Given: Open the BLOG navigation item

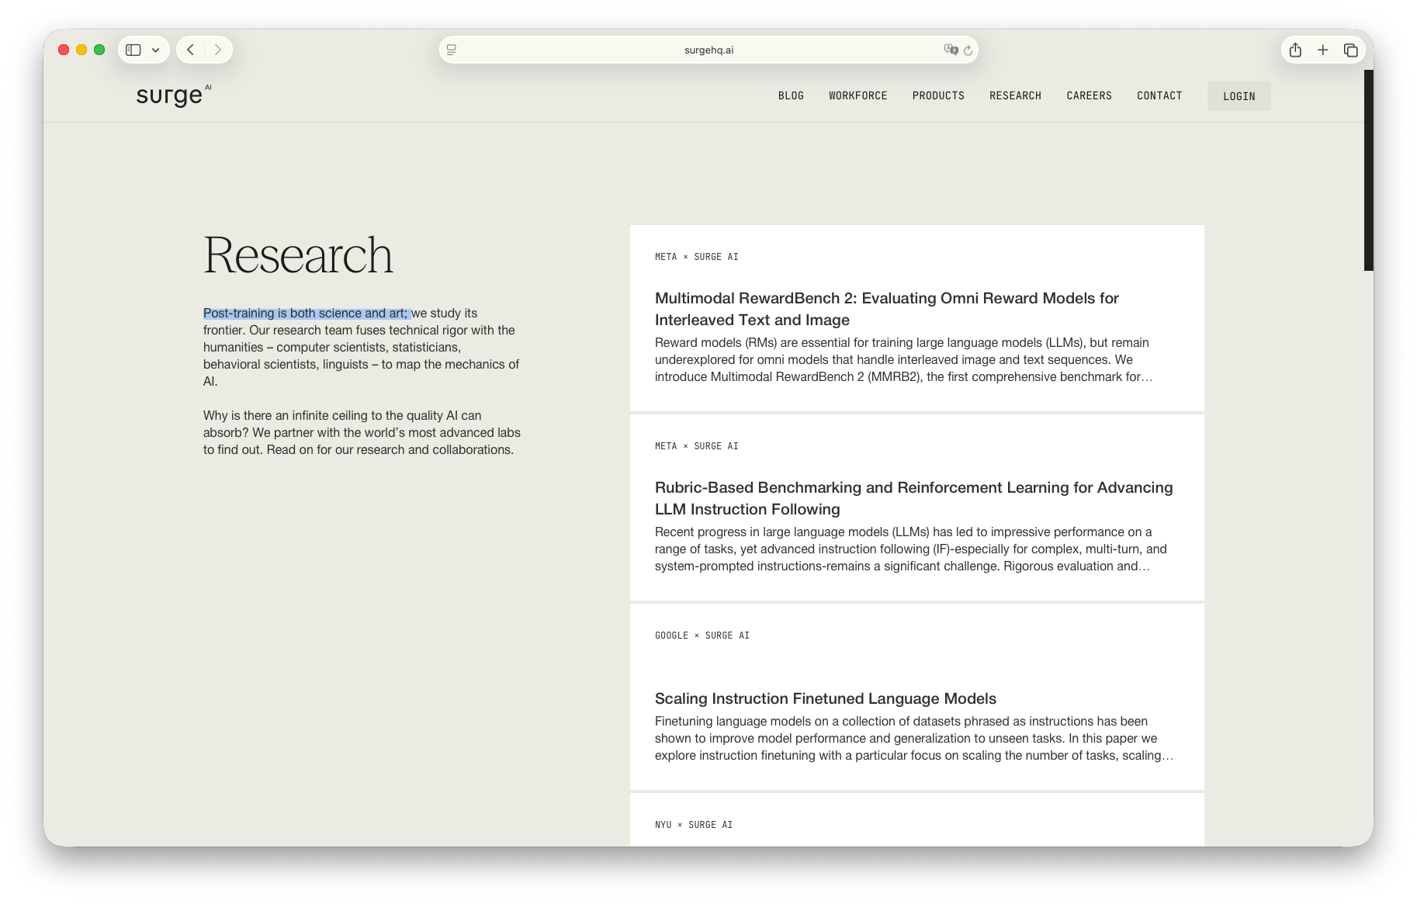Looking at the screenshot, I should (791, 95).
